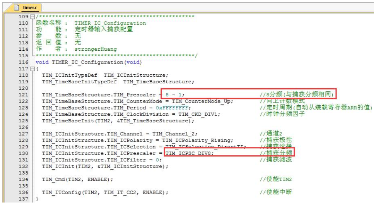Click the 'TIM_TimeBaseInit(TIM2,' call line
Image resolution: width=376 pixels, height=206 pixels.
tap(118, 121)
